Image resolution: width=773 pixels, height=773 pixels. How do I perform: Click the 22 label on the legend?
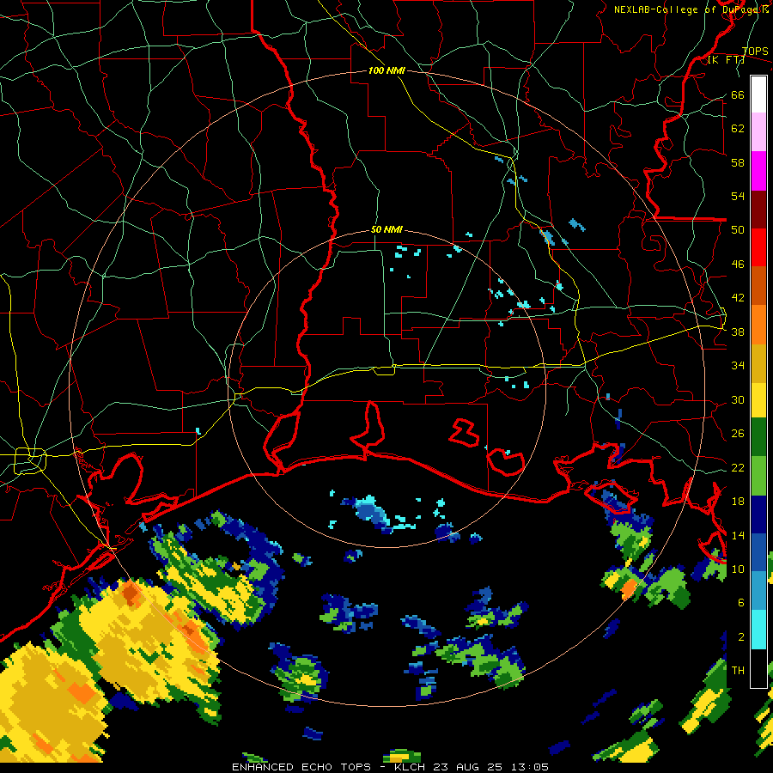tap(738, 468)
